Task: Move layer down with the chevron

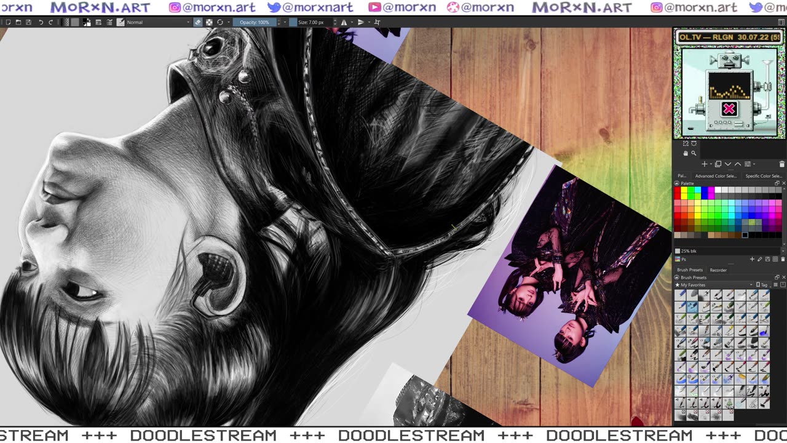Action: pyautogui.click(x=728, y=164)
